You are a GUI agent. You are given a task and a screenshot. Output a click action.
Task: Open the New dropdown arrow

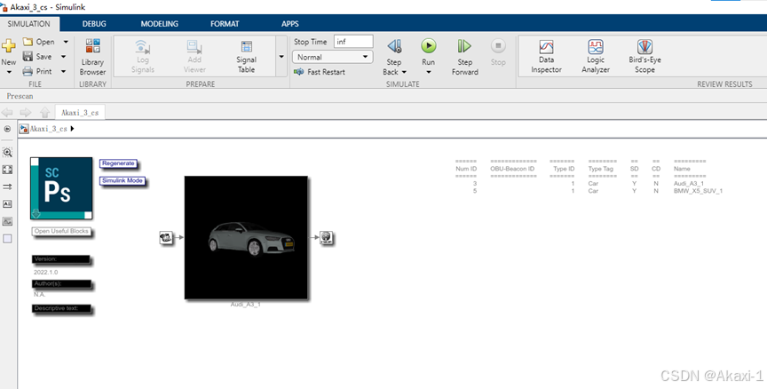pyautogui.click(x=8, y=73)
